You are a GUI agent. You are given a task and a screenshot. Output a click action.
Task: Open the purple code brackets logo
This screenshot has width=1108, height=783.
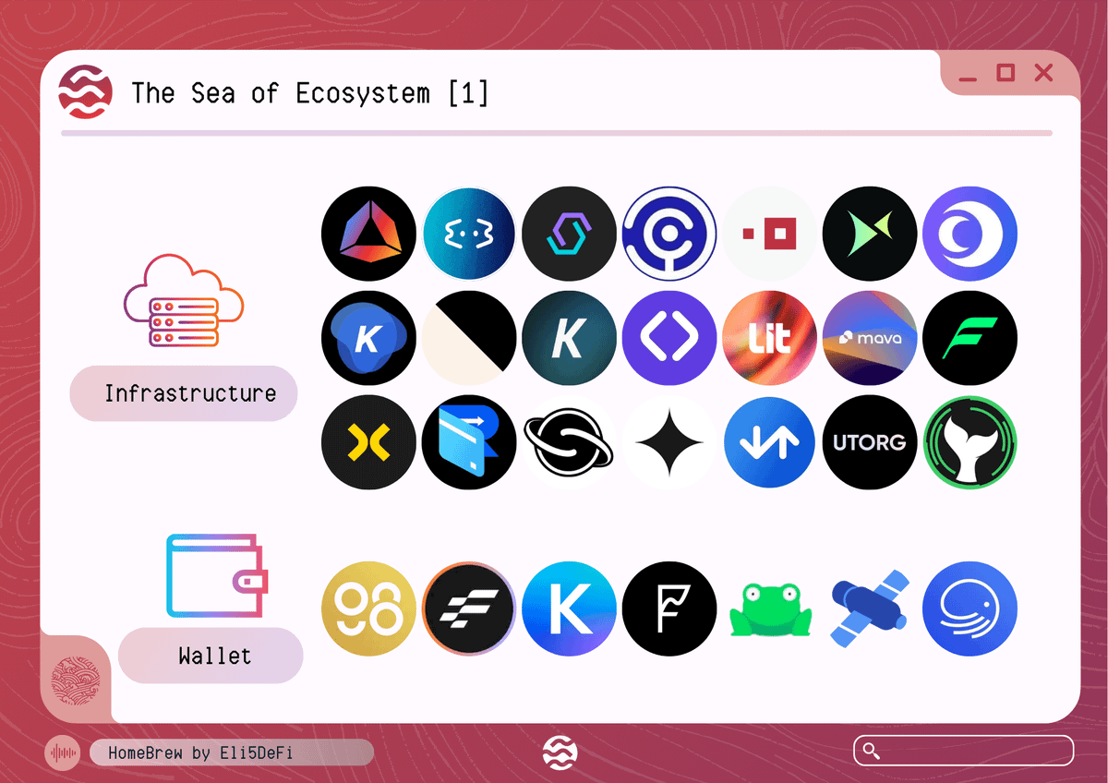pos(669,338)
